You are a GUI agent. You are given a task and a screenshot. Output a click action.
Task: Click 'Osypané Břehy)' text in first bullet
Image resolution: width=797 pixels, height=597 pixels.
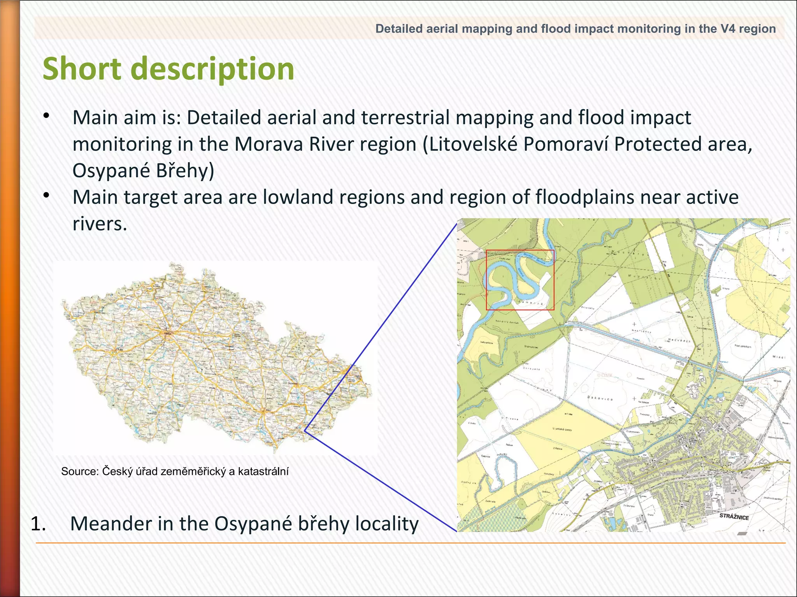pyautogui.click(x=143, y=171)
